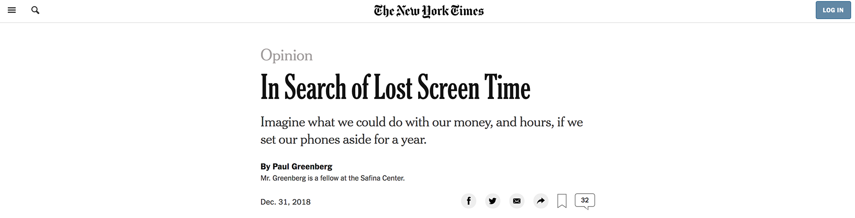Go to the Opinion section
The width and height of the screenshot is (855, 218).
(x=286, y=55)
